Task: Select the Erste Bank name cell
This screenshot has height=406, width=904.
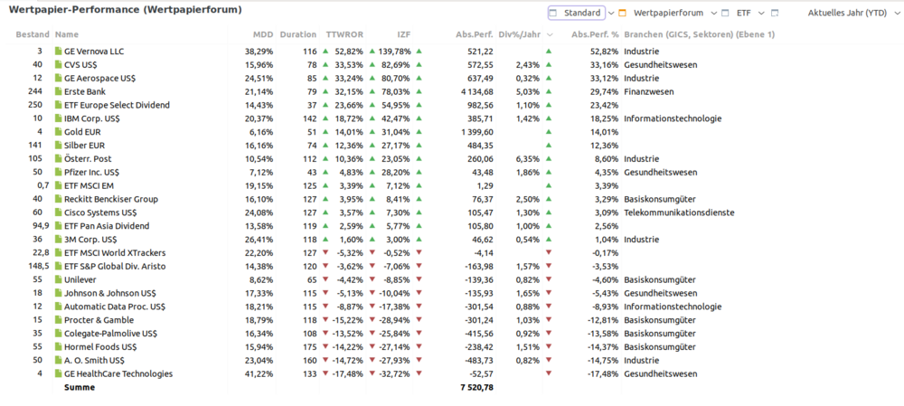Action: [x=85, y=91]
